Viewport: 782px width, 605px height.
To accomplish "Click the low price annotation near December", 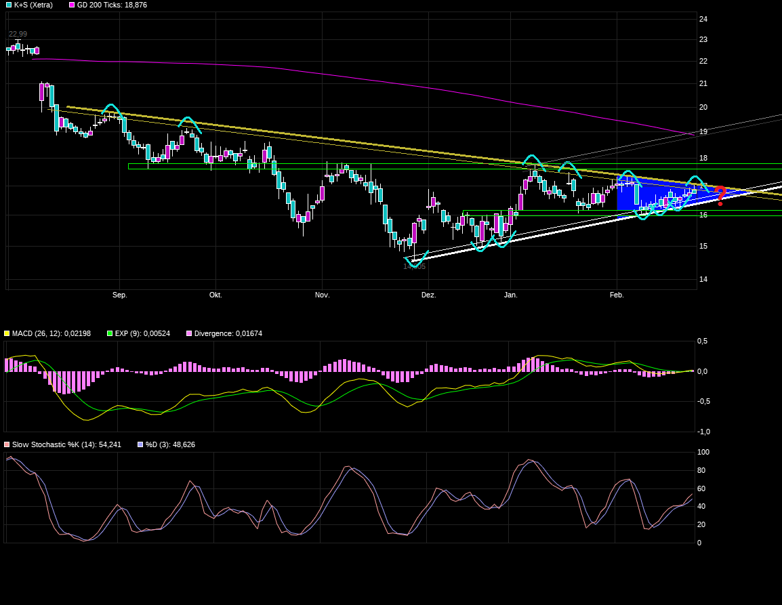I will click(415, 266).
